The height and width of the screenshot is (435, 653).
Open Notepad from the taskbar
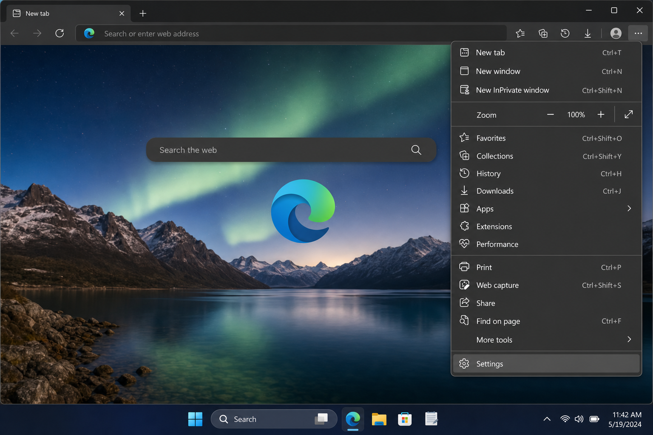click(431, 419)
